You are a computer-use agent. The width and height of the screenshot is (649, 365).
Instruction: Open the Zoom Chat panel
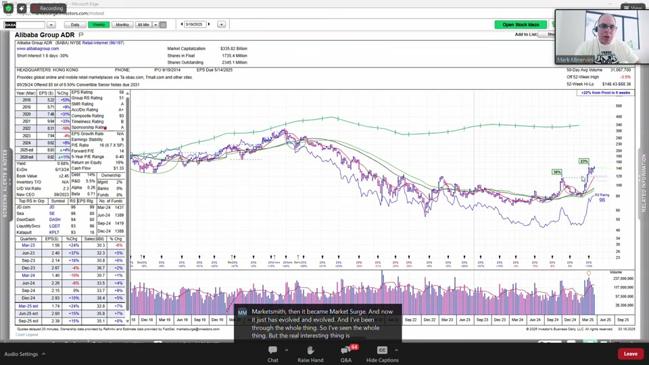point(272,354)
